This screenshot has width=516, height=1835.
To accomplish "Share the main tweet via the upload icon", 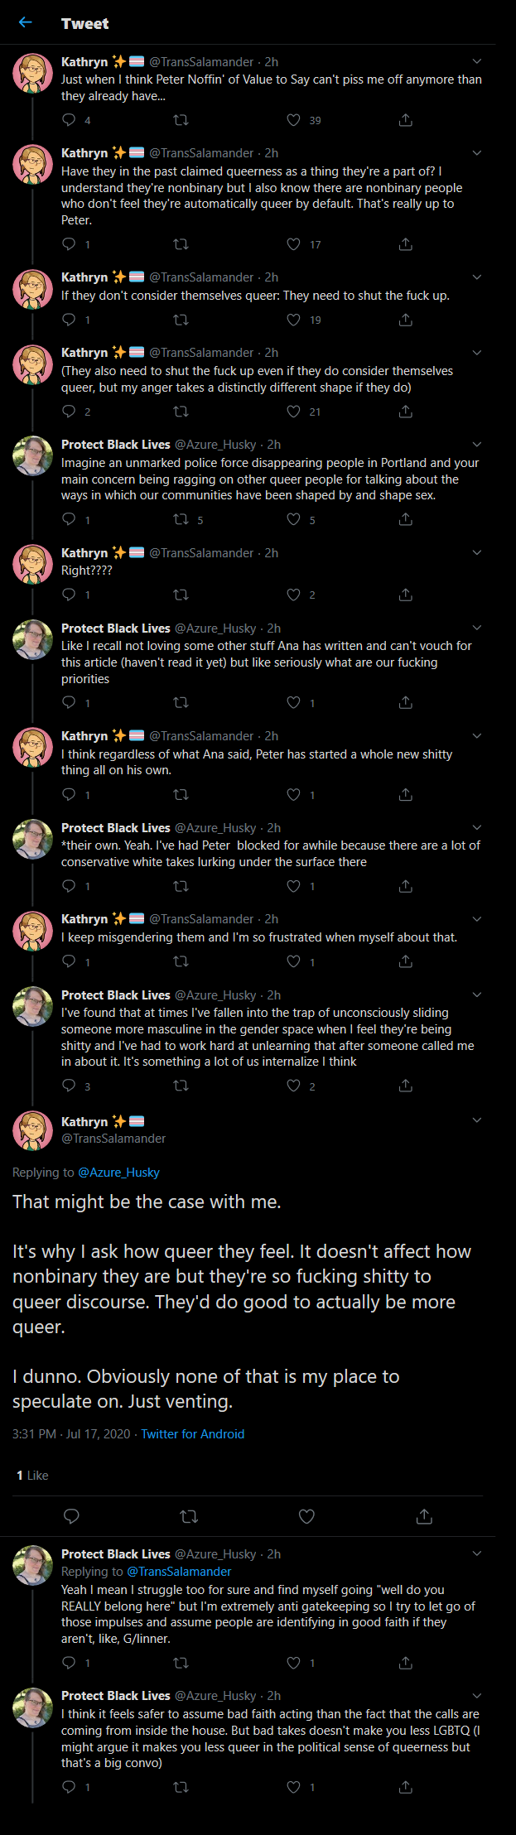I will [424, 1516].
